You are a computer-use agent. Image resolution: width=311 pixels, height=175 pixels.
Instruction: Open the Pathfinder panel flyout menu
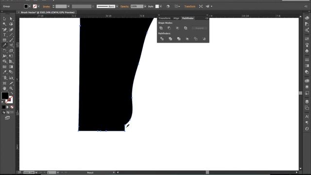pos(207,18)
